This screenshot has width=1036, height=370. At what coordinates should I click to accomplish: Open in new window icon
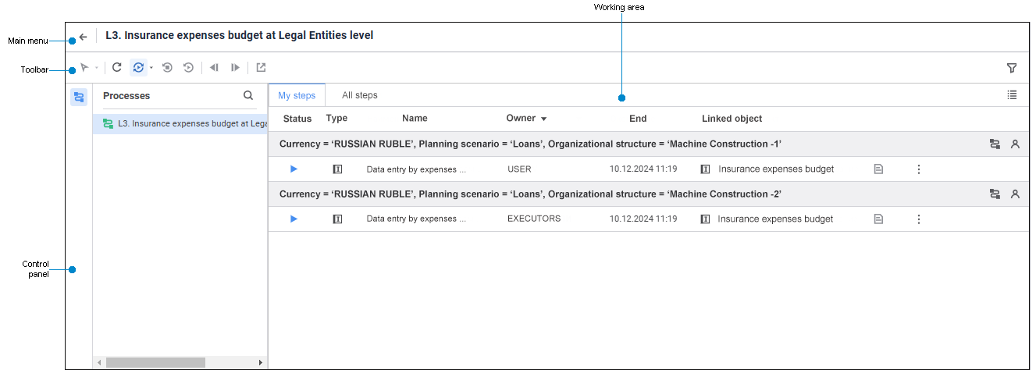[261, 68]
